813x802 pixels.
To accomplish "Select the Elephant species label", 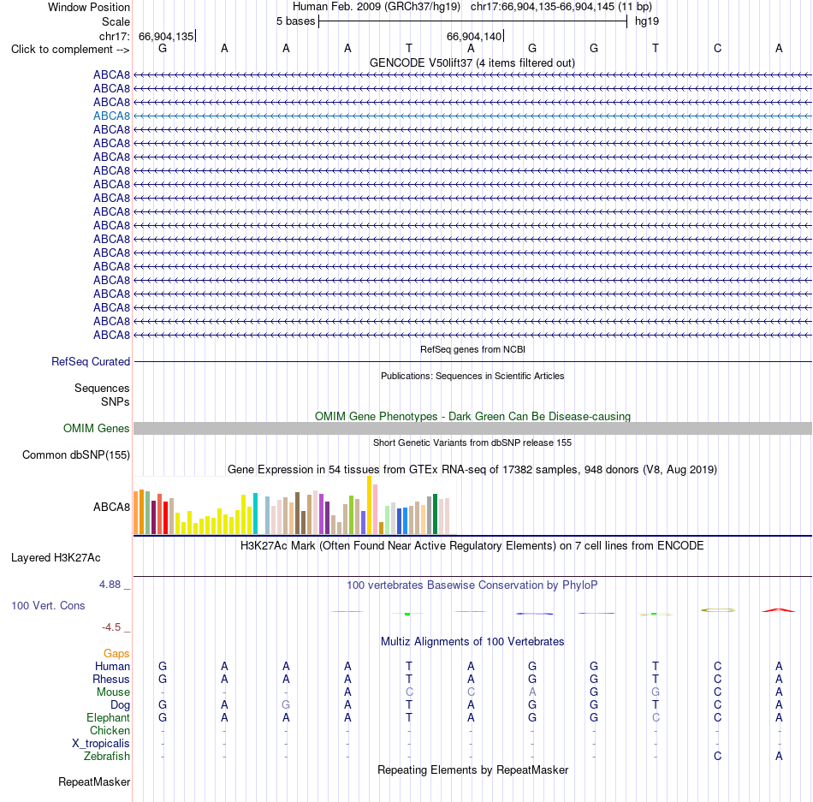I will click(x=108, y=718).
